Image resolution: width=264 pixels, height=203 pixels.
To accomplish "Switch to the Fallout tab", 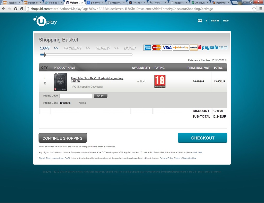I will click(53, 3).
